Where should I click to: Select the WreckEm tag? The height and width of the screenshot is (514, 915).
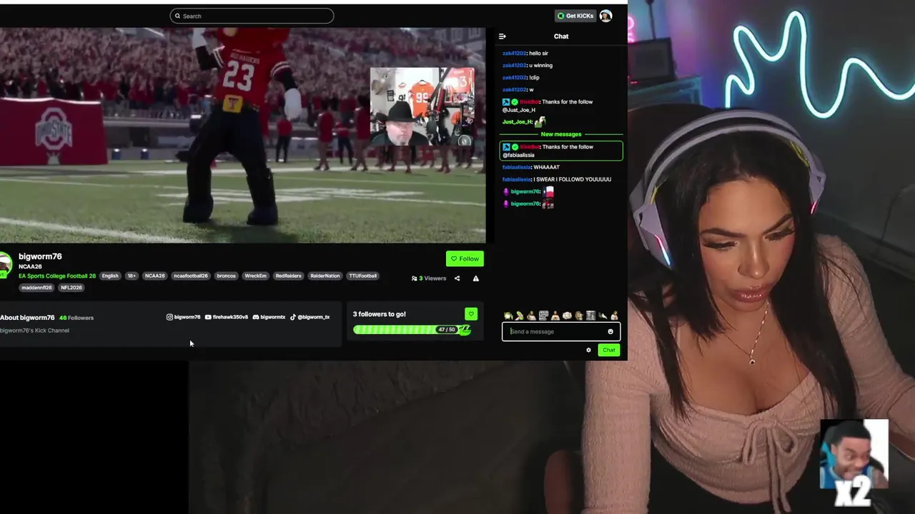click(255, 276)
